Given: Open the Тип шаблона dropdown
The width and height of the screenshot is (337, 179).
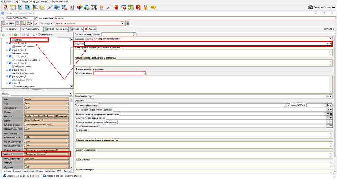Looking at the screenshot, I should point(122,24).
